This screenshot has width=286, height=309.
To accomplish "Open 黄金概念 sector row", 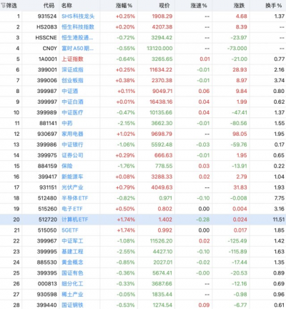I will coord(72,263).
